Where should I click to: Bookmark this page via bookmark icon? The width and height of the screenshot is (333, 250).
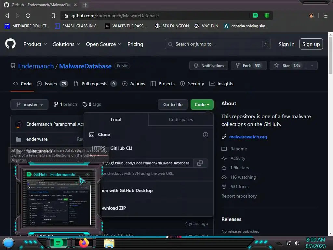pyautogui.click(x=53, y=16)
